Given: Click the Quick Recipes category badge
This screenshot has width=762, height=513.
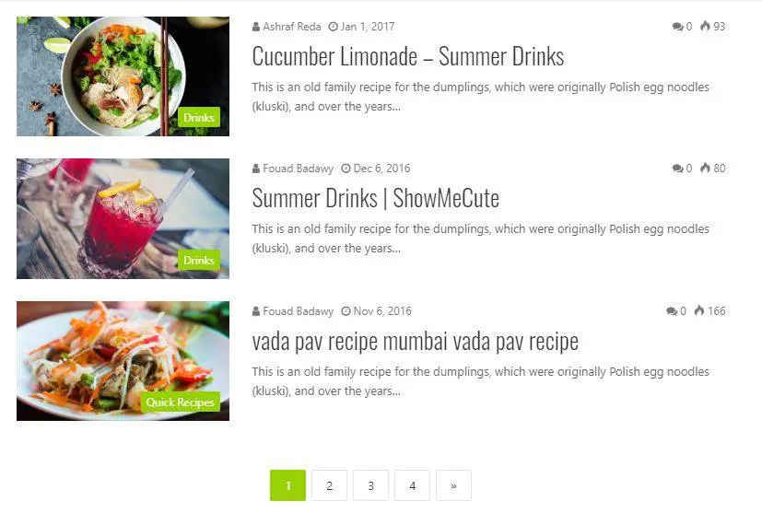Looking at the screenshot, I should [x=181, y=402].
